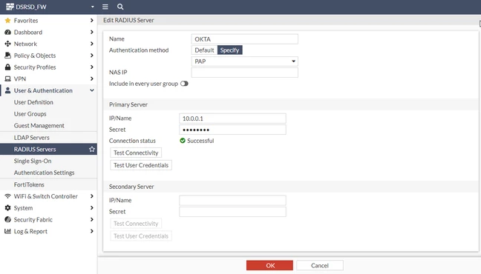Click the Cancel button
Screen dimensions: 481x274
(320, 265)
